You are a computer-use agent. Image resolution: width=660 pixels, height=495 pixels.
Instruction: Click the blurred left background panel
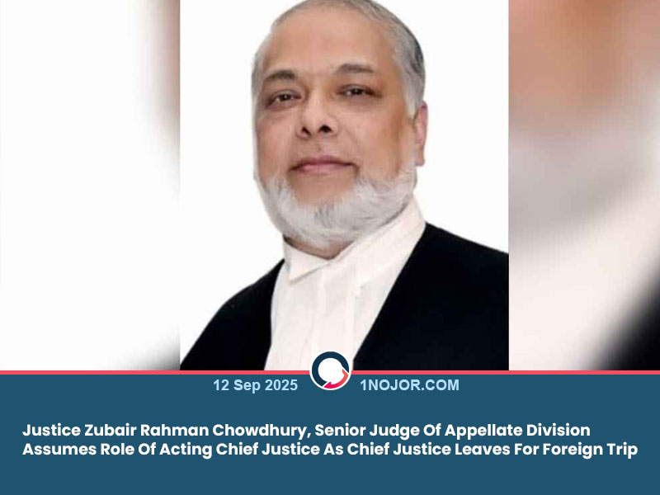[x=90, y=185]
